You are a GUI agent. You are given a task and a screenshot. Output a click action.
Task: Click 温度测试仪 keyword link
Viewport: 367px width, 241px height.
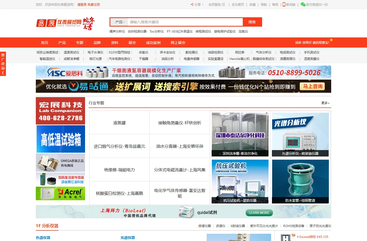(71, 52)
